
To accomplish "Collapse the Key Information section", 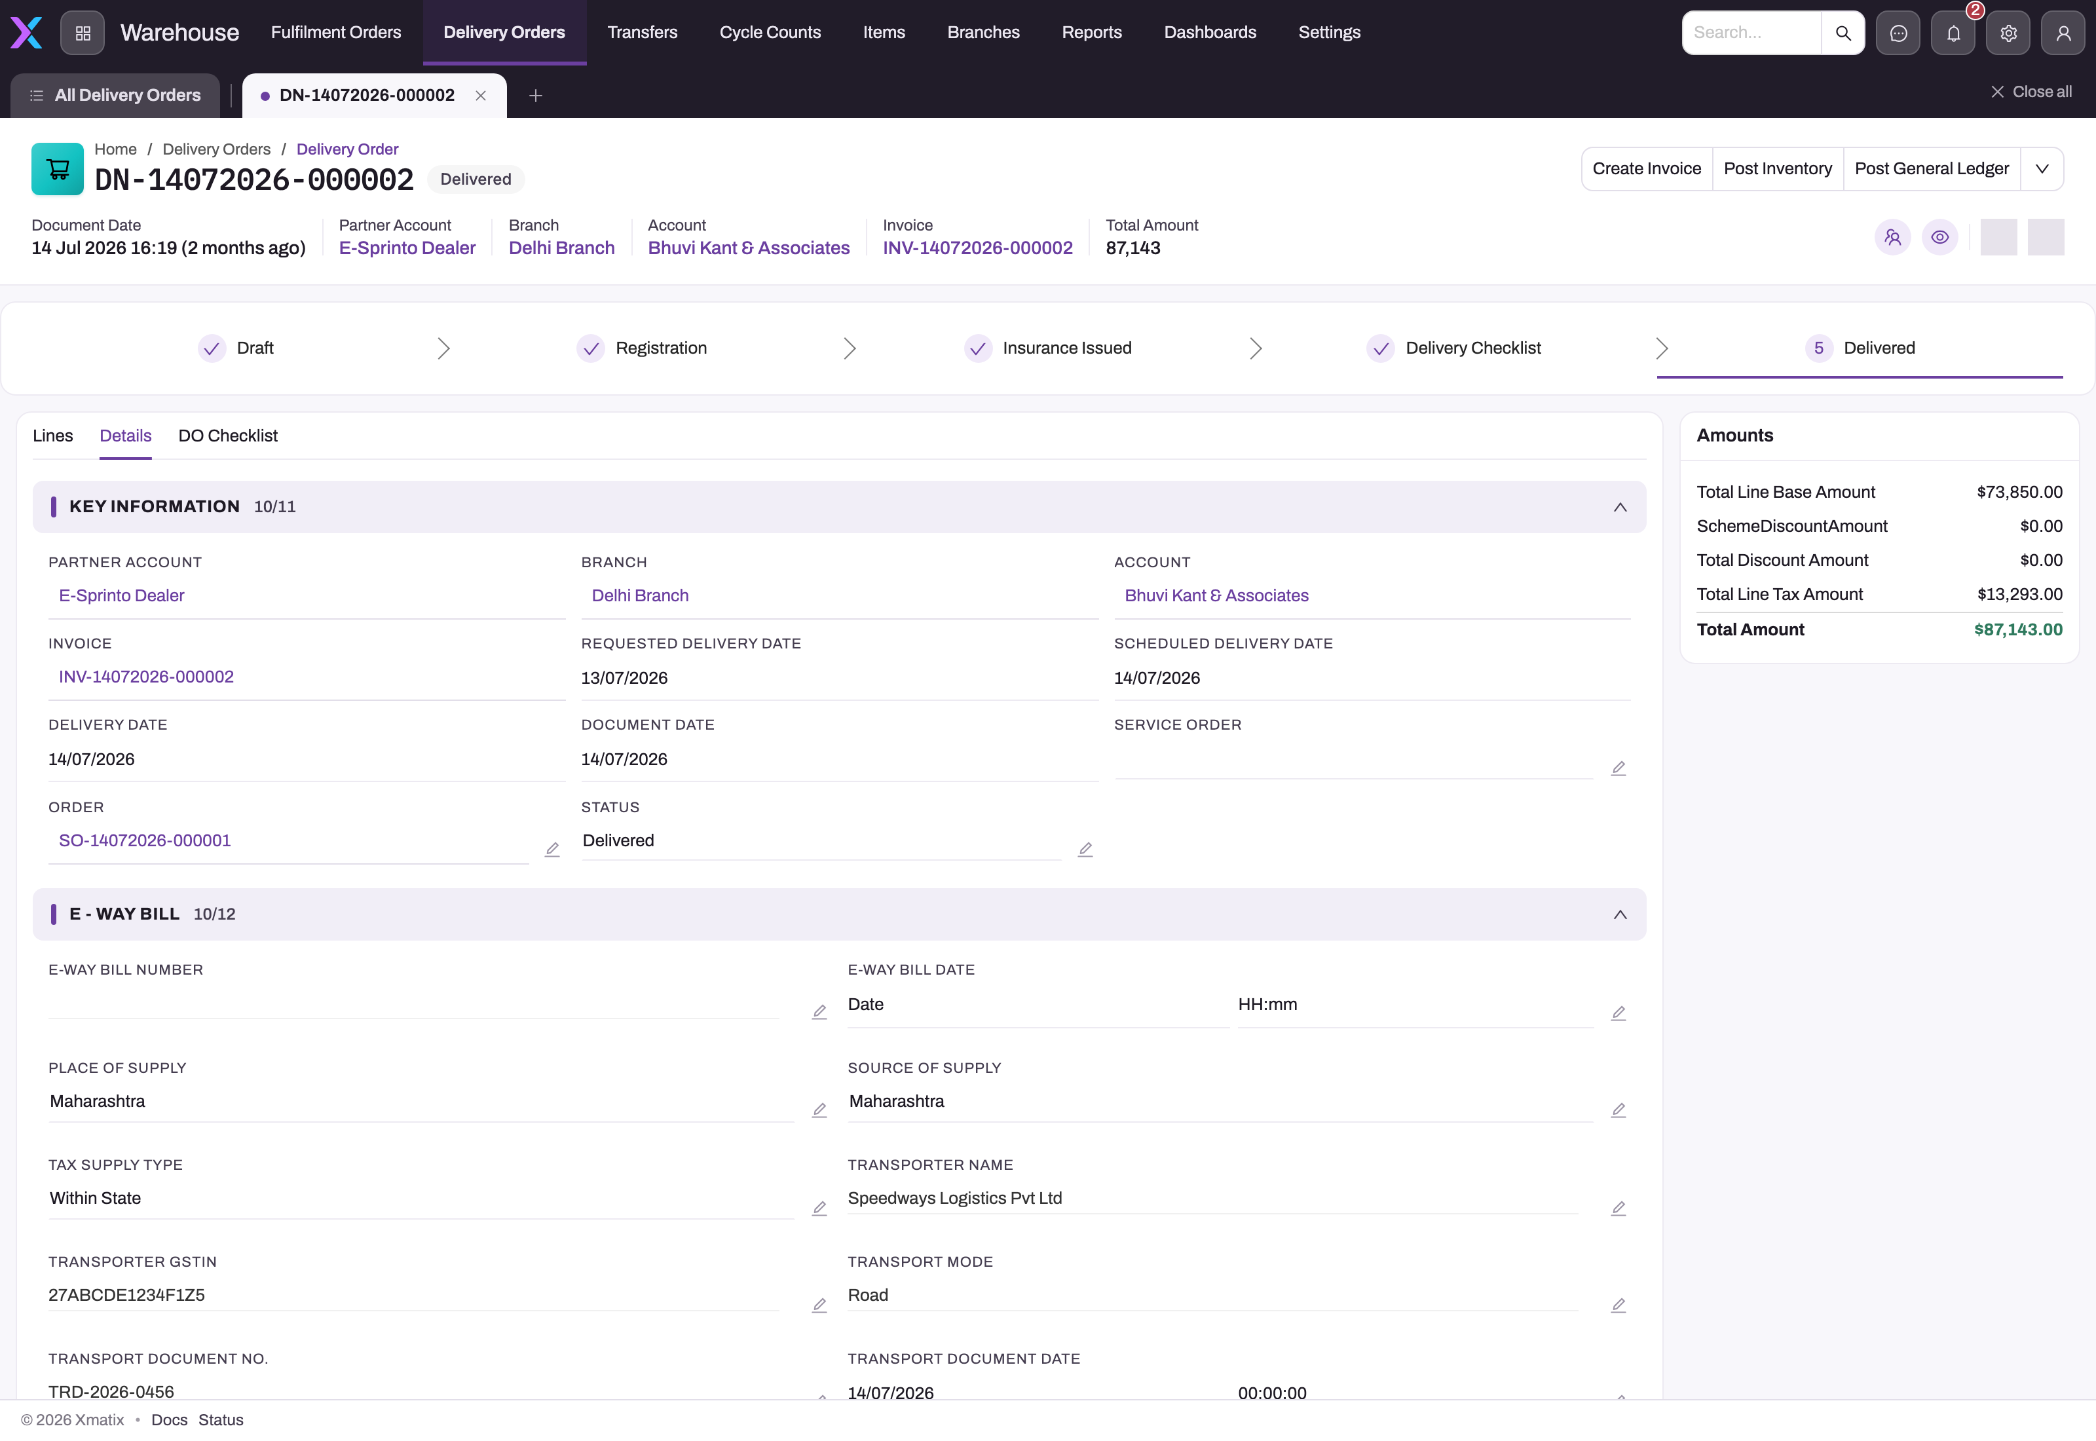I will [1619, 508].
